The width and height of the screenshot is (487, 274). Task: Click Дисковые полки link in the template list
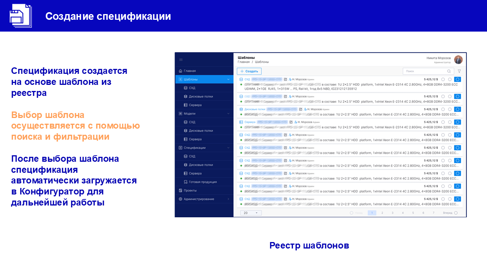pos(255,109)
